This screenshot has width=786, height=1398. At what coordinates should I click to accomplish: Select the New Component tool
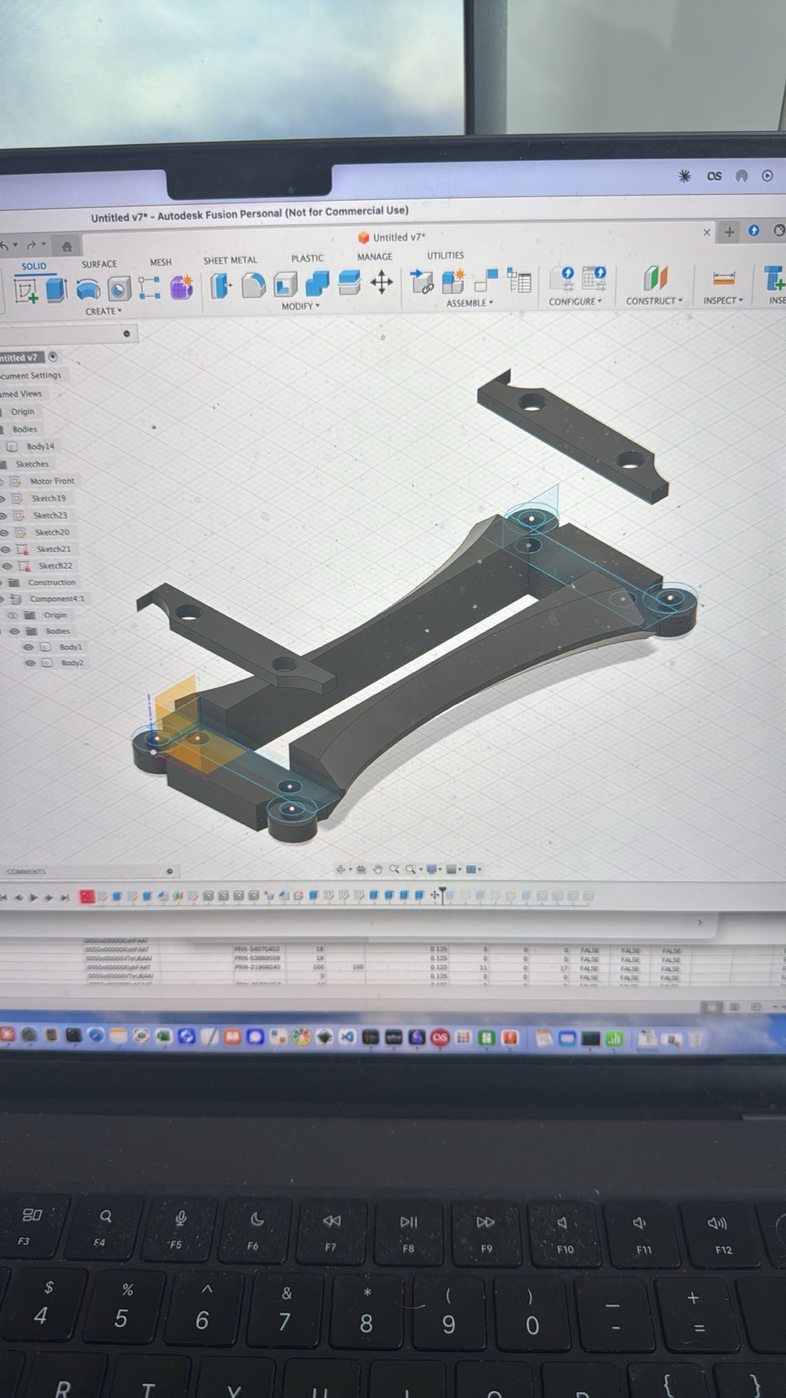point(453,281)
